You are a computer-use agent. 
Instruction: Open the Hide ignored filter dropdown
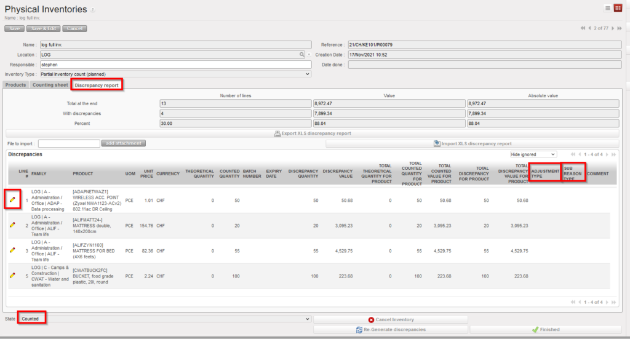(533, 154)
